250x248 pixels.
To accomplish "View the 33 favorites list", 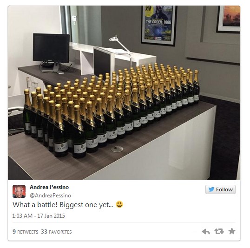I will (x=56, y=232).
